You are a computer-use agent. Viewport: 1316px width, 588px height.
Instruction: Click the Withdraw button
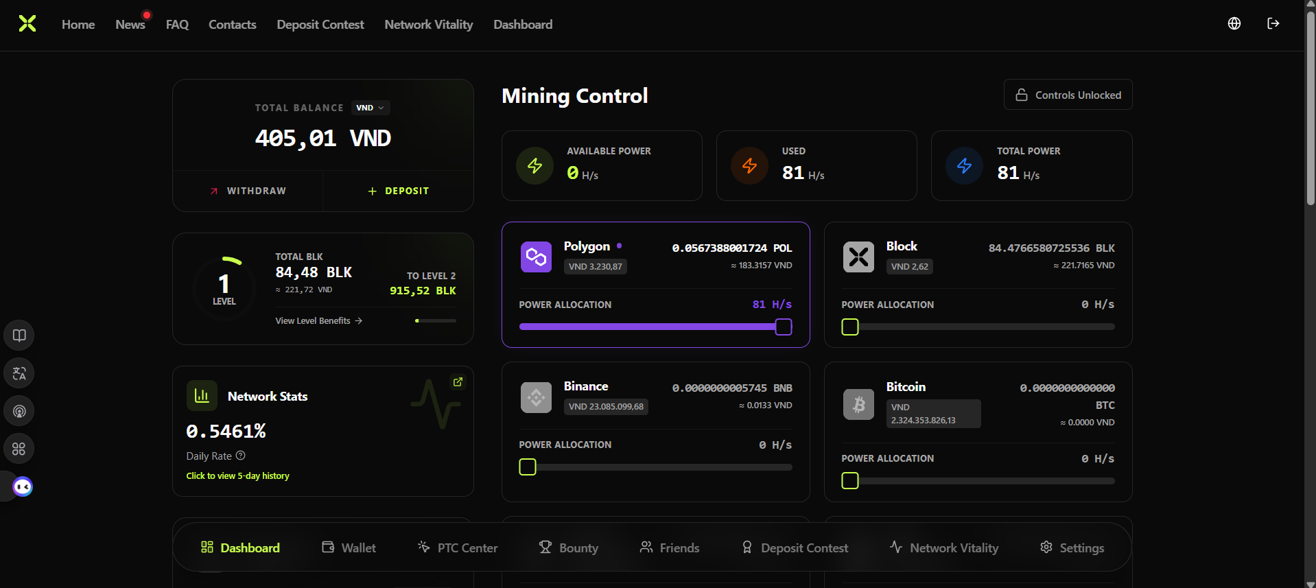[x=248, y=191]
